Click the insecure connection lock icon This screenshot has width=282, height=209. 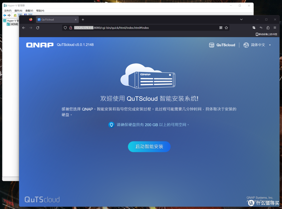click(71, 28)
